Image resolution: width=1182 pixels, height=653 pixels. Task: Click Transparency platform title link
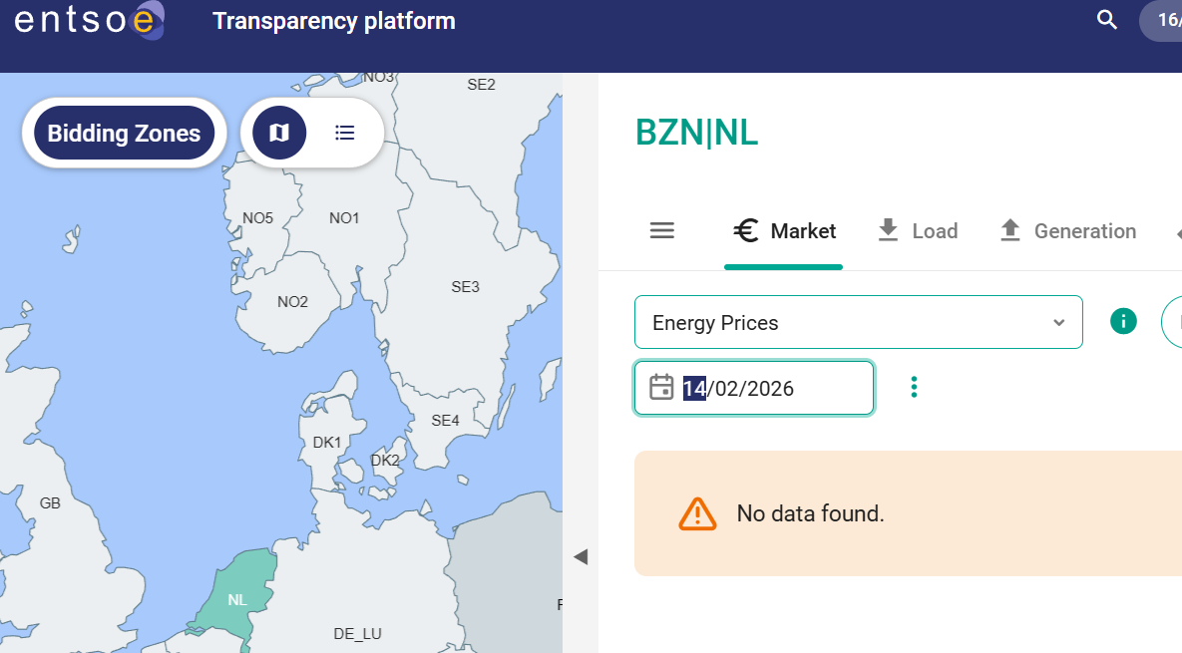click(x=333, y=21)
